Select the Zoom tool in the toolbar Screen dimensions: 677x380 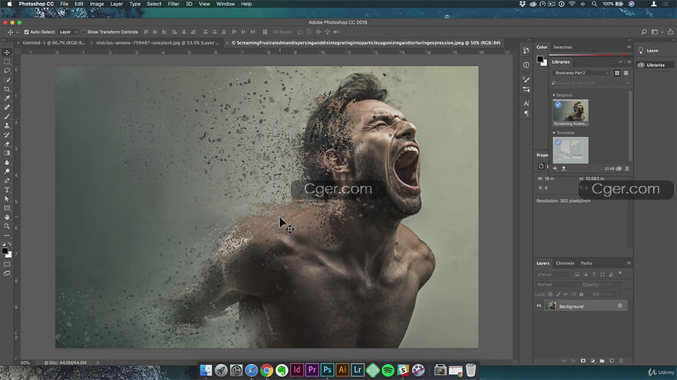coord(6,226)
